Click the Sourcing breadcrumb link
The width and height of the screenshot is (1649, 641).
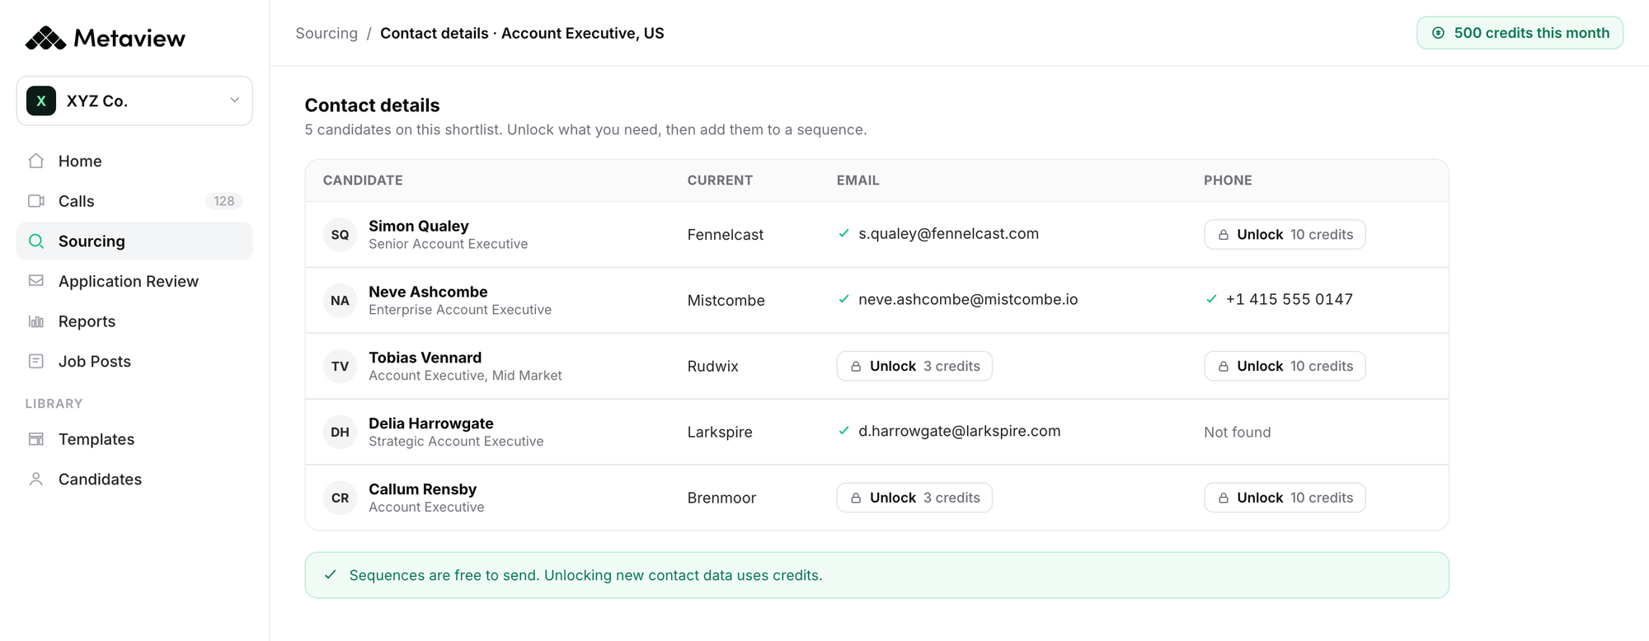327,33
